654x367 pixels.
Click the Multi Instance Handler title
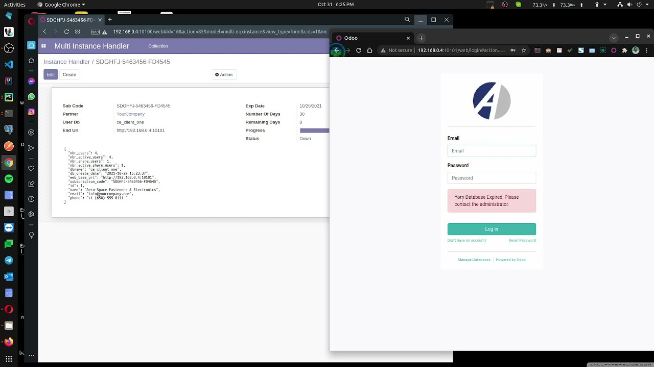pyautogui.click(x=91, y=46)
